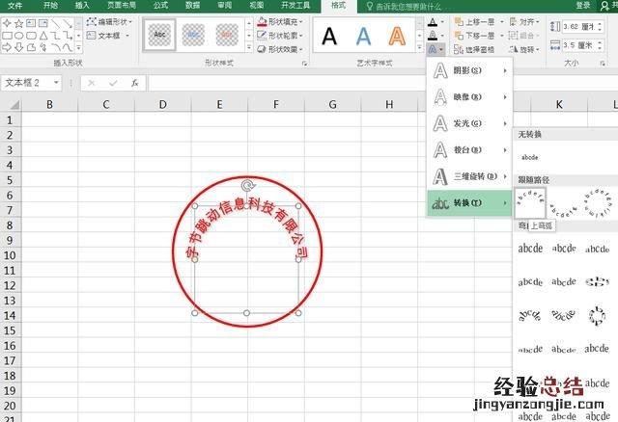Expand the shape styles gallery
This screenshot has width=618, height=422.
[x=249, y=47]
